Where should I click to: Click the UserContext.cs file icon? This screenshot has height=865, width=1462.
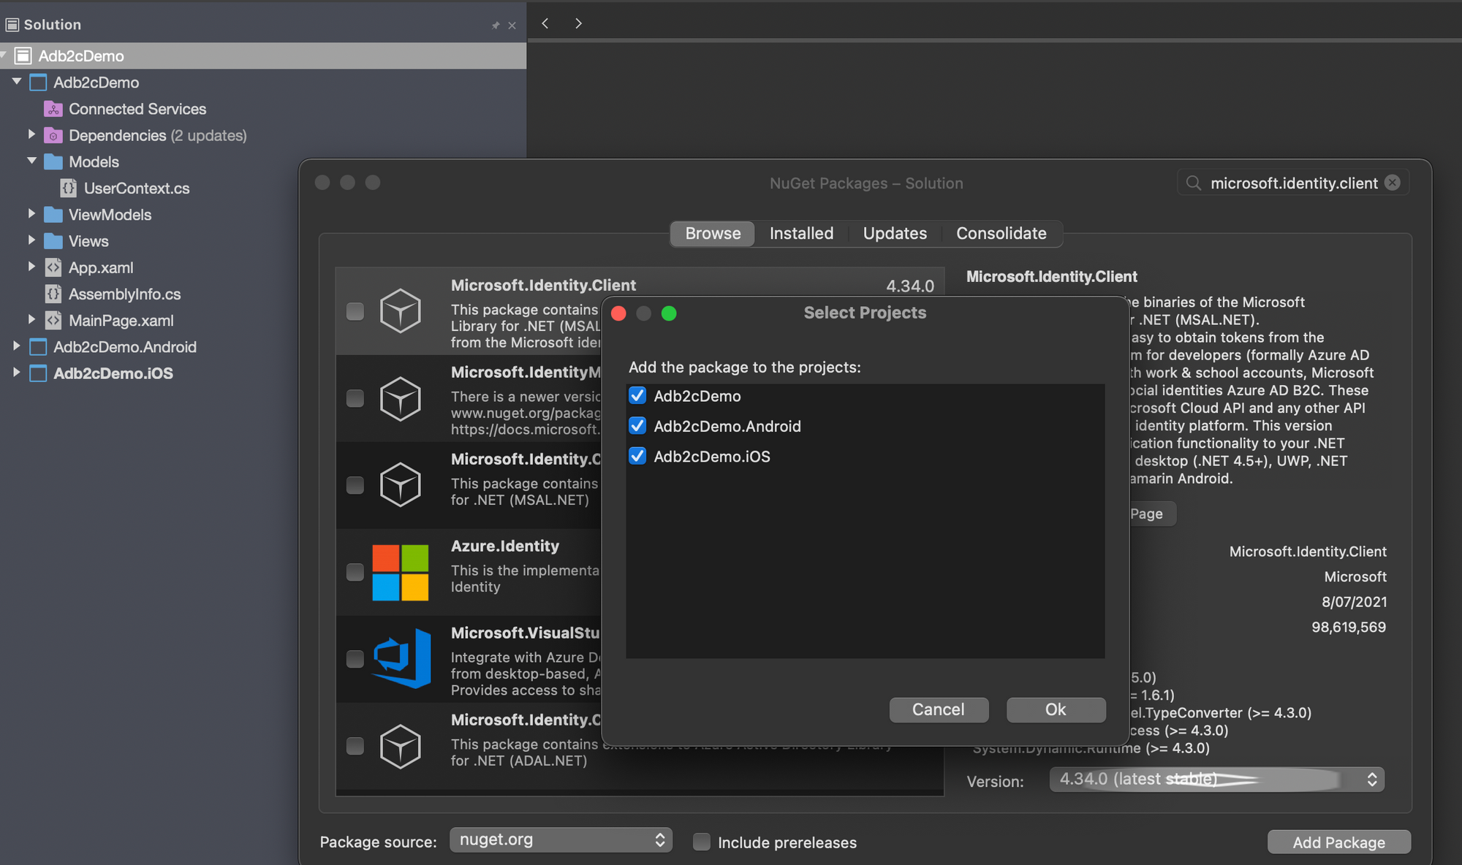[x=68, y=188]
